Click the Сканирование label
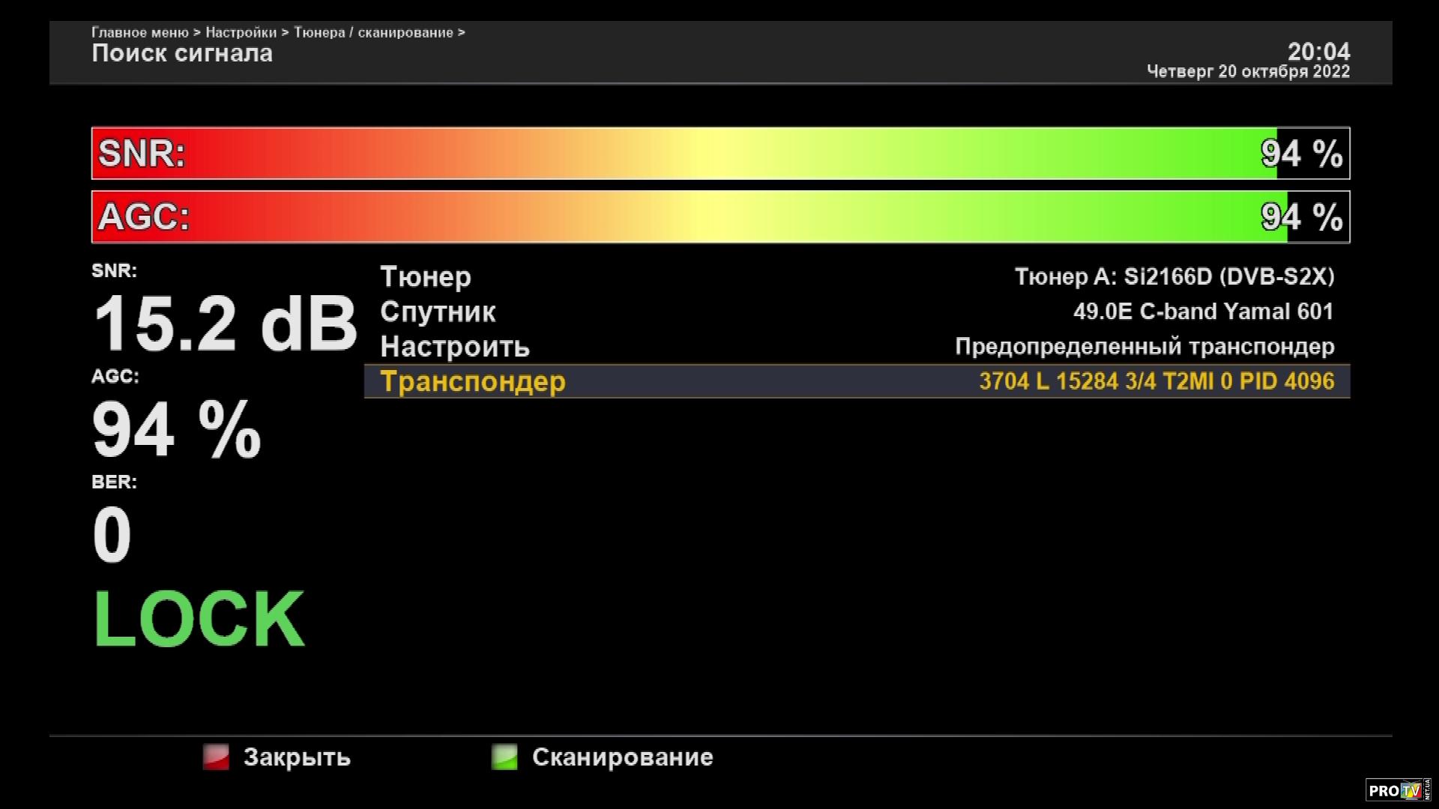The image size is (1439, 809). pyautogui.click(x=622, y=757)
